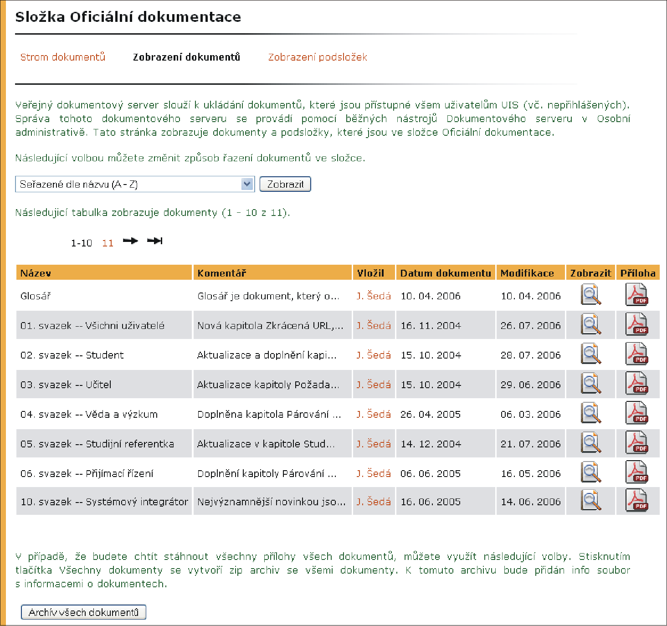
Task: View document 10. svazek -- Systémový integrátor
Action: click(x=591, y=501)
